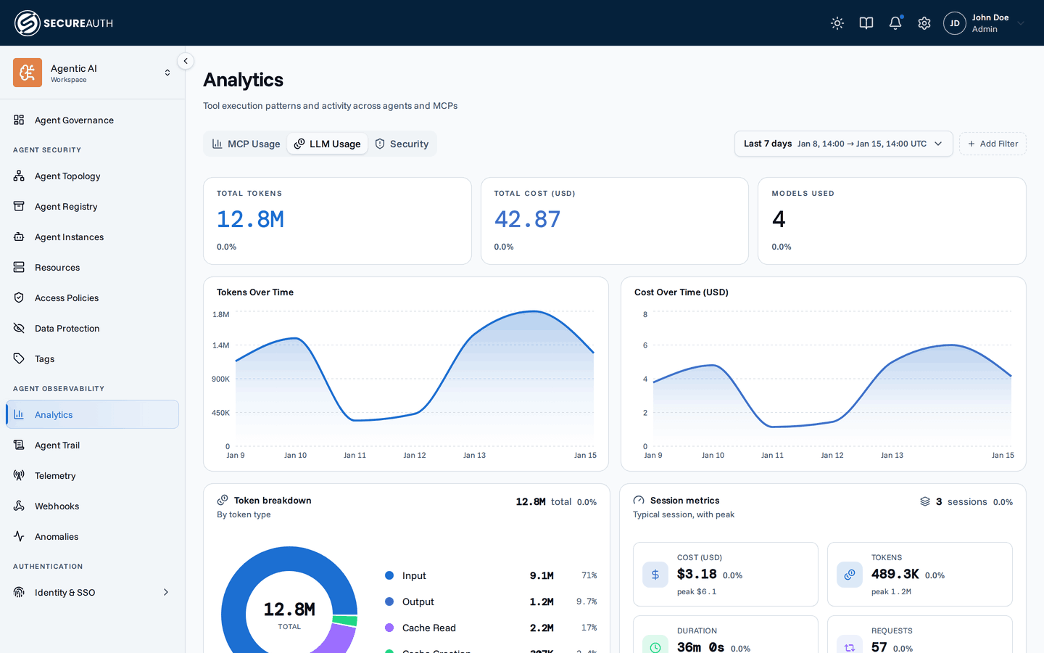
Task: Click the sessions layers icon
Action: tap(925, 501)
